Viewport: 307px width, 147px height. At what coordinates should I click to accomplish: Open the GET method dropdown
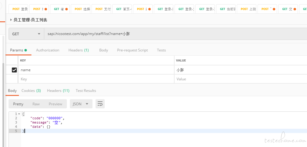point(26,34)
